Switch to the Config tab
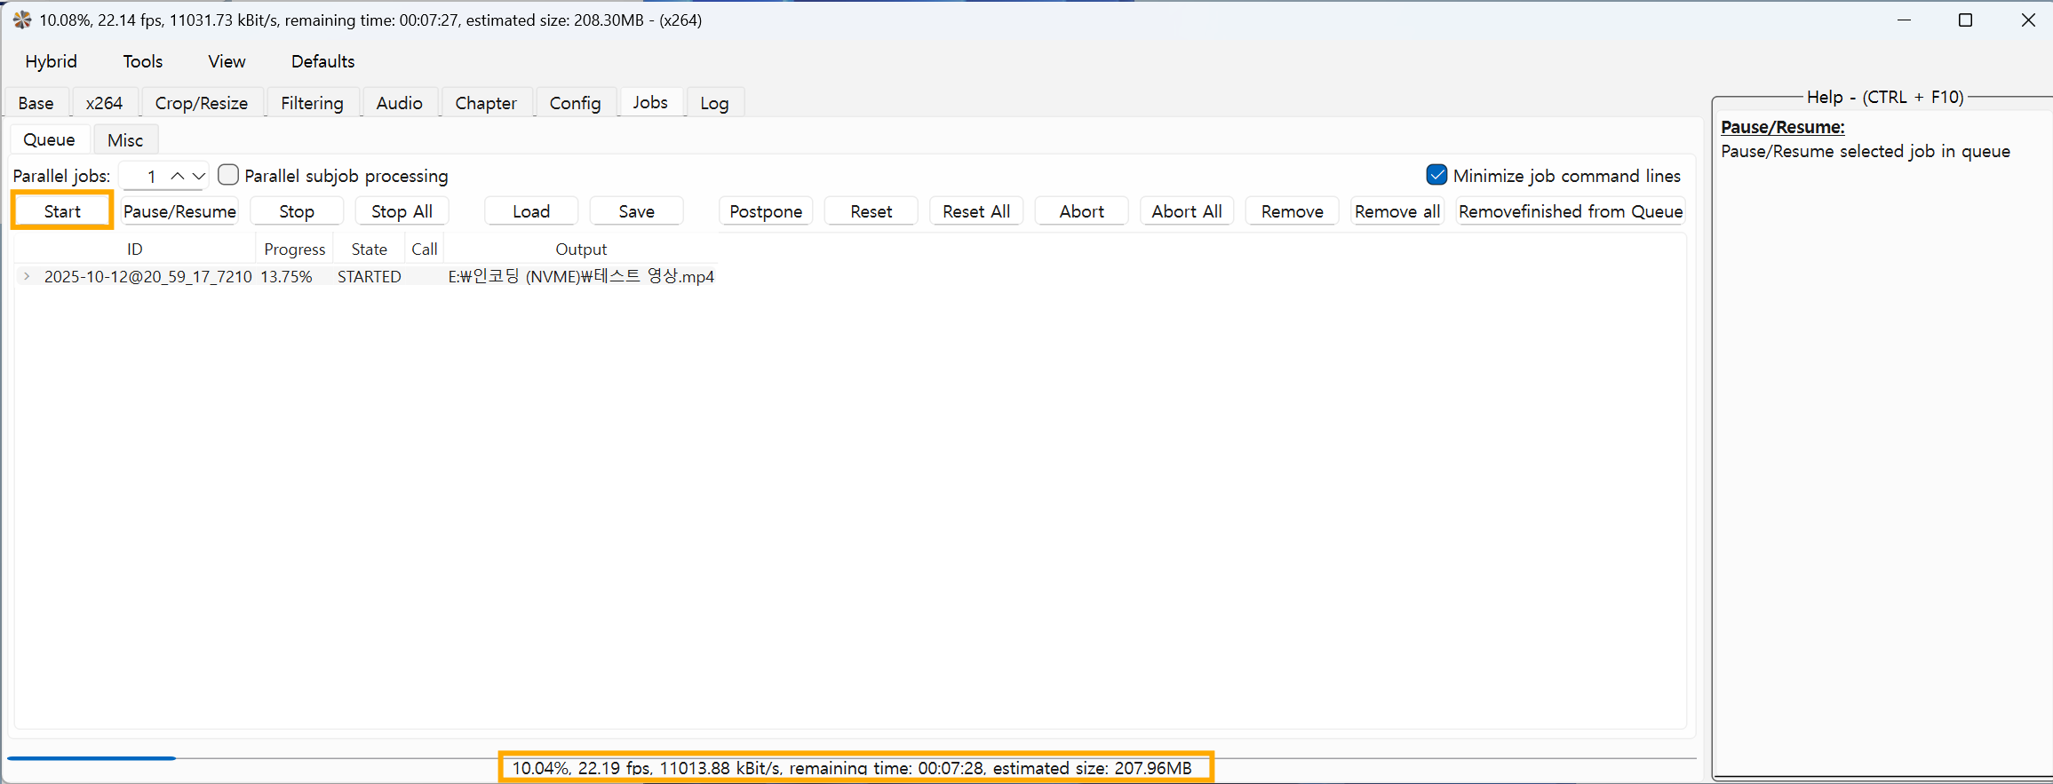This screenshot has height=784, width=2053. tap(575, 103)
